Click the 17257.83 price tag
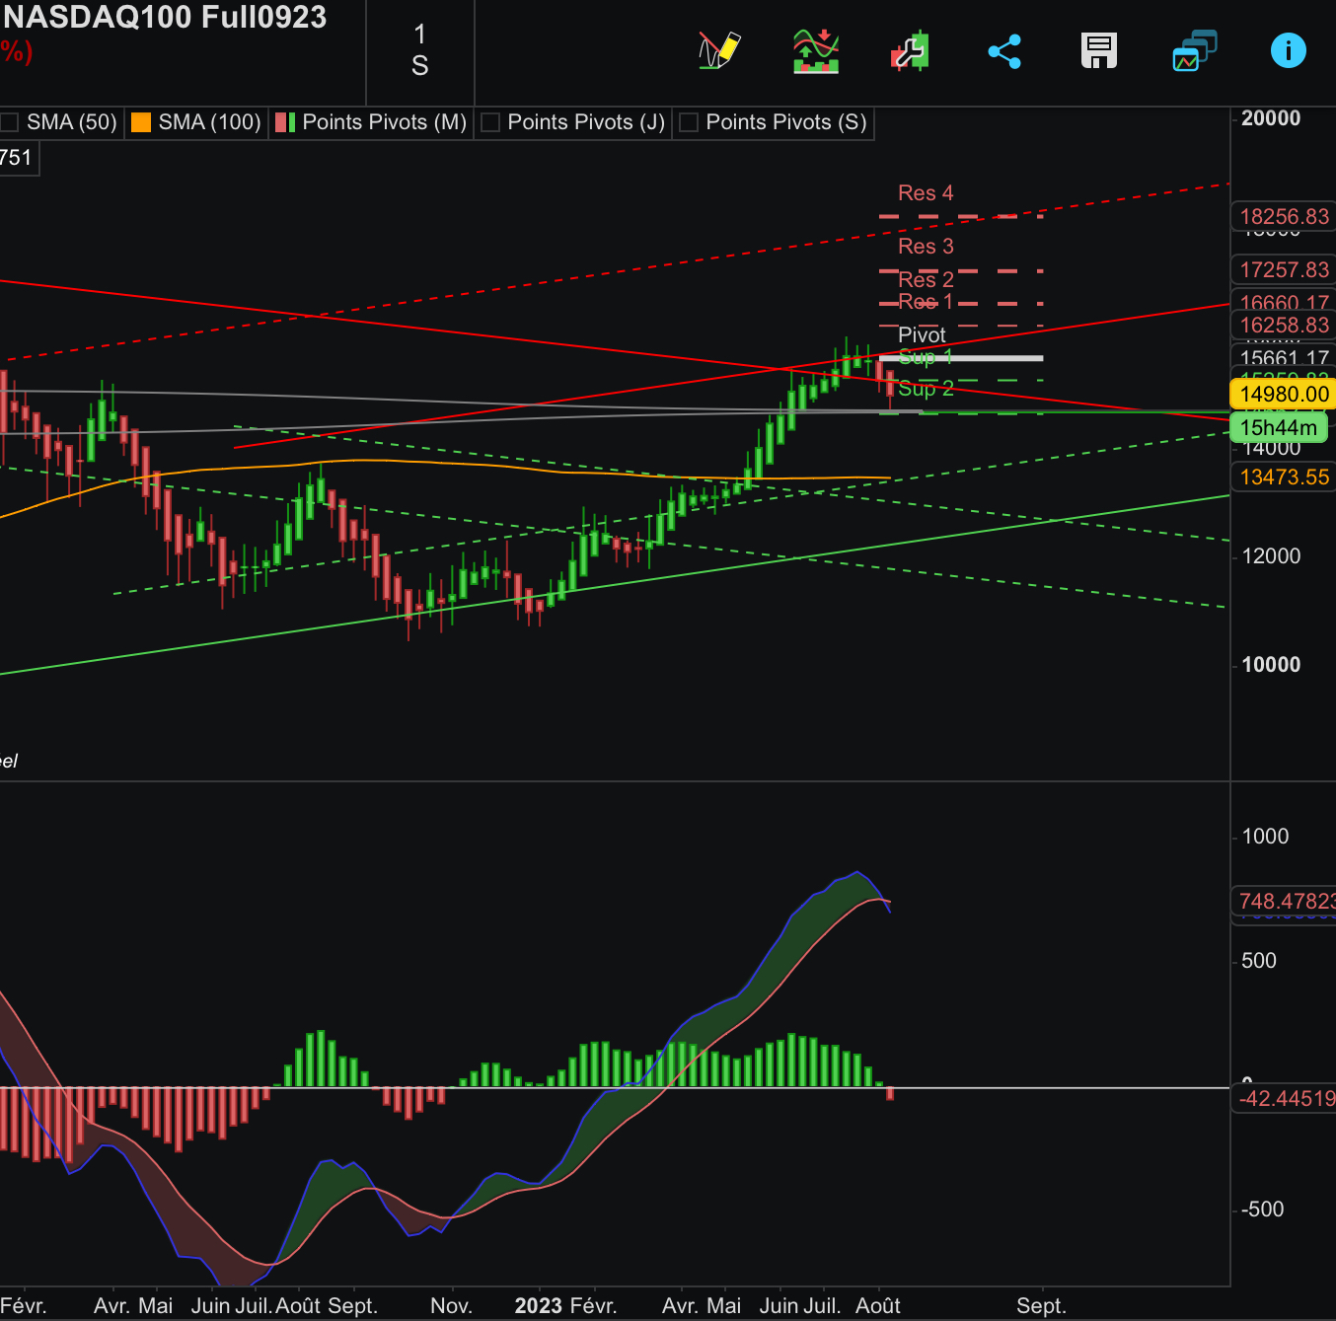The image size is (1336, 1321). click(x=1284, y=270)
